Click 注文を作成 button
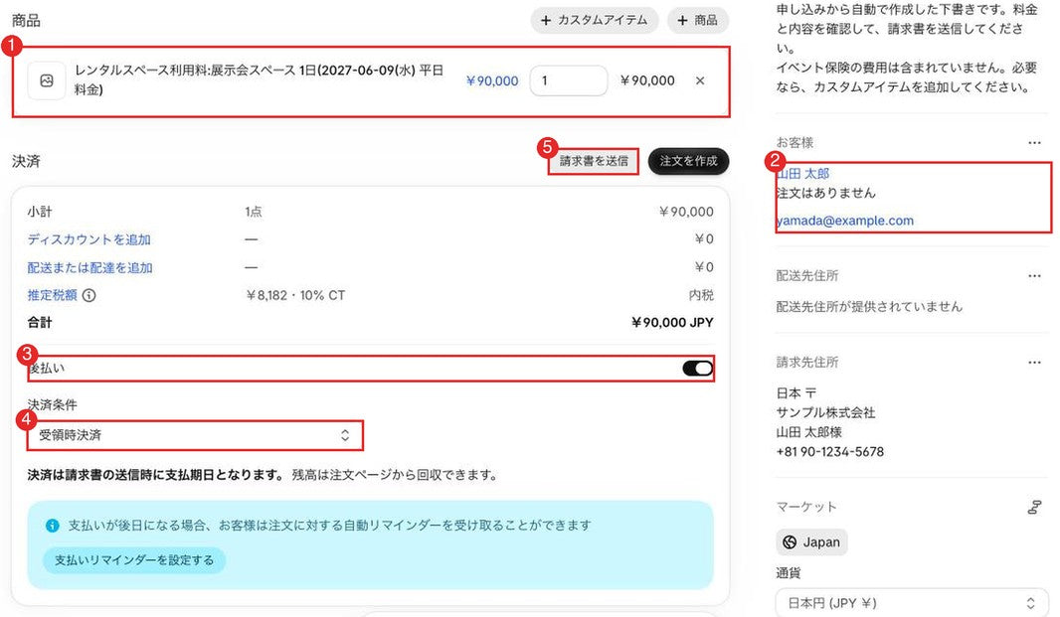The width and height of the screenshot is (1060, 617). pos(689,161)
